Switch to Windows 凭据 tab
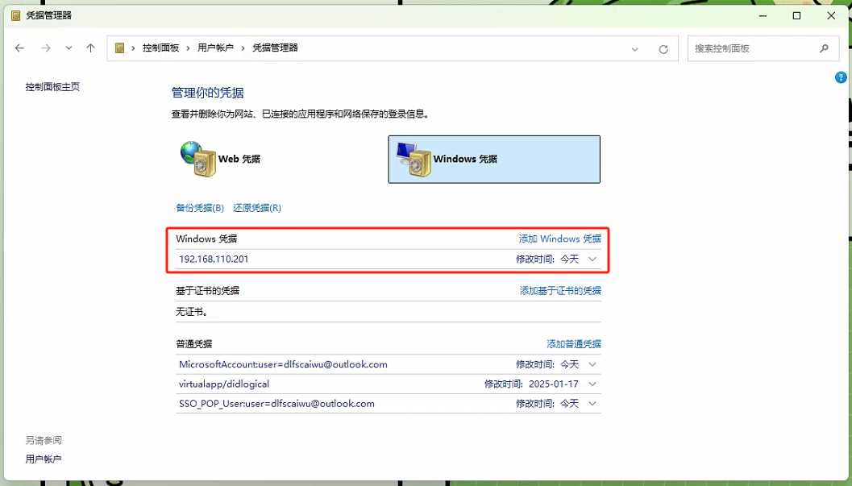Image resolution: width=852 pixels, height=486 pixels. [x=494, y=159]
